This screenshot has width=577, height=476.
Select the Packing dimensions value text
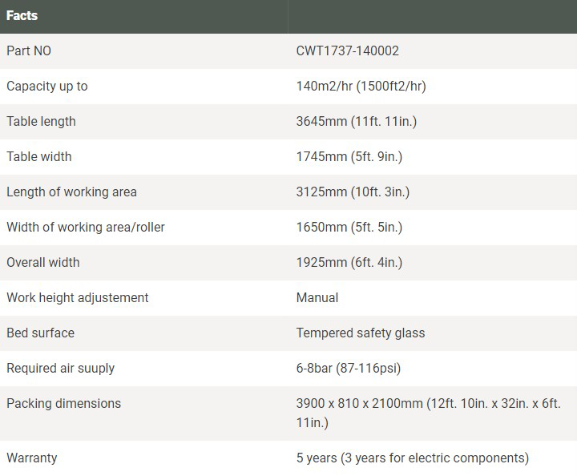428,413
